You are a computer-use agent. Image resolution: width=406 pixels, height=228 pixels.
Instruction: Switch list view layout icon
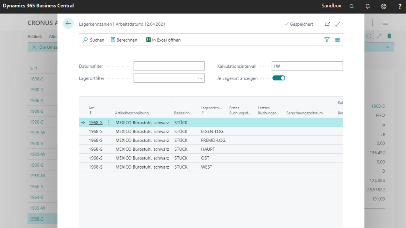pyautogui.click(x=337, y=40)
